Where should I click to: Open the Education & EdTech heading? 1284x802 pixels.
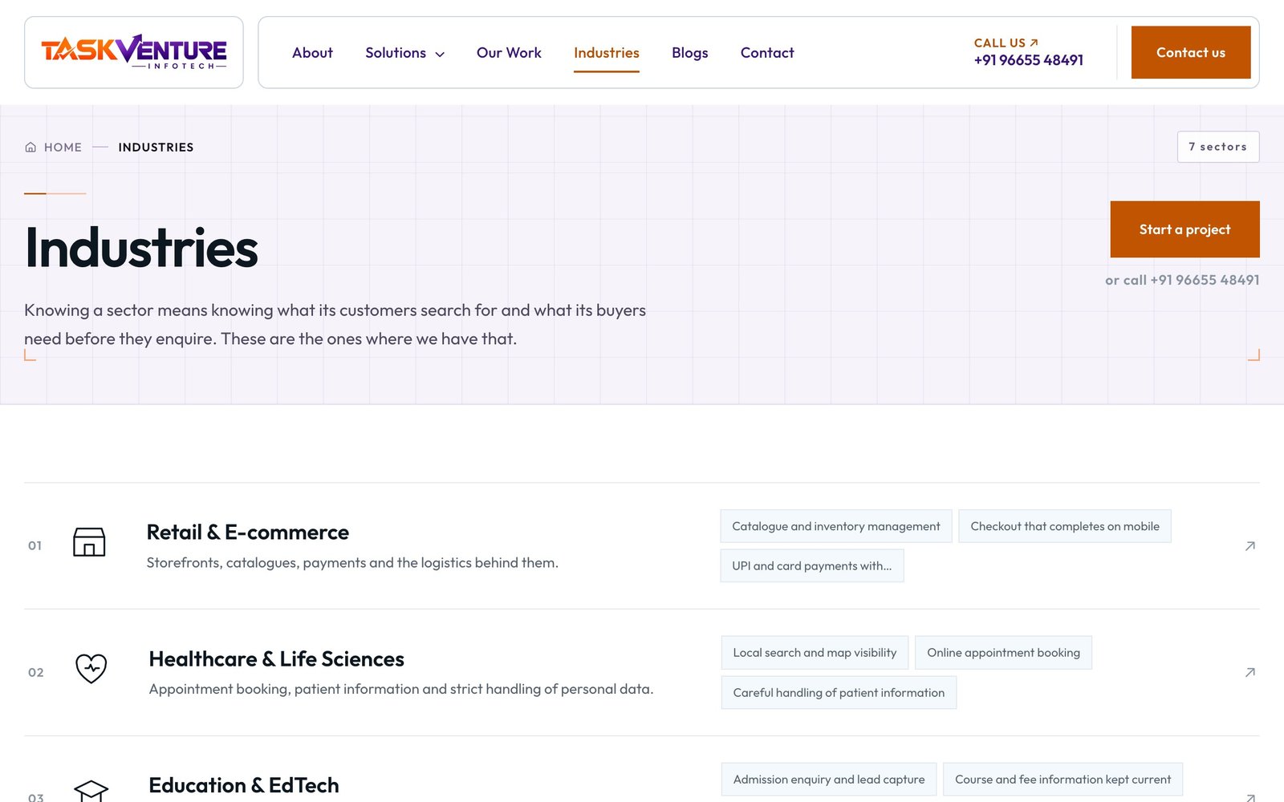[x=244, y=785]
